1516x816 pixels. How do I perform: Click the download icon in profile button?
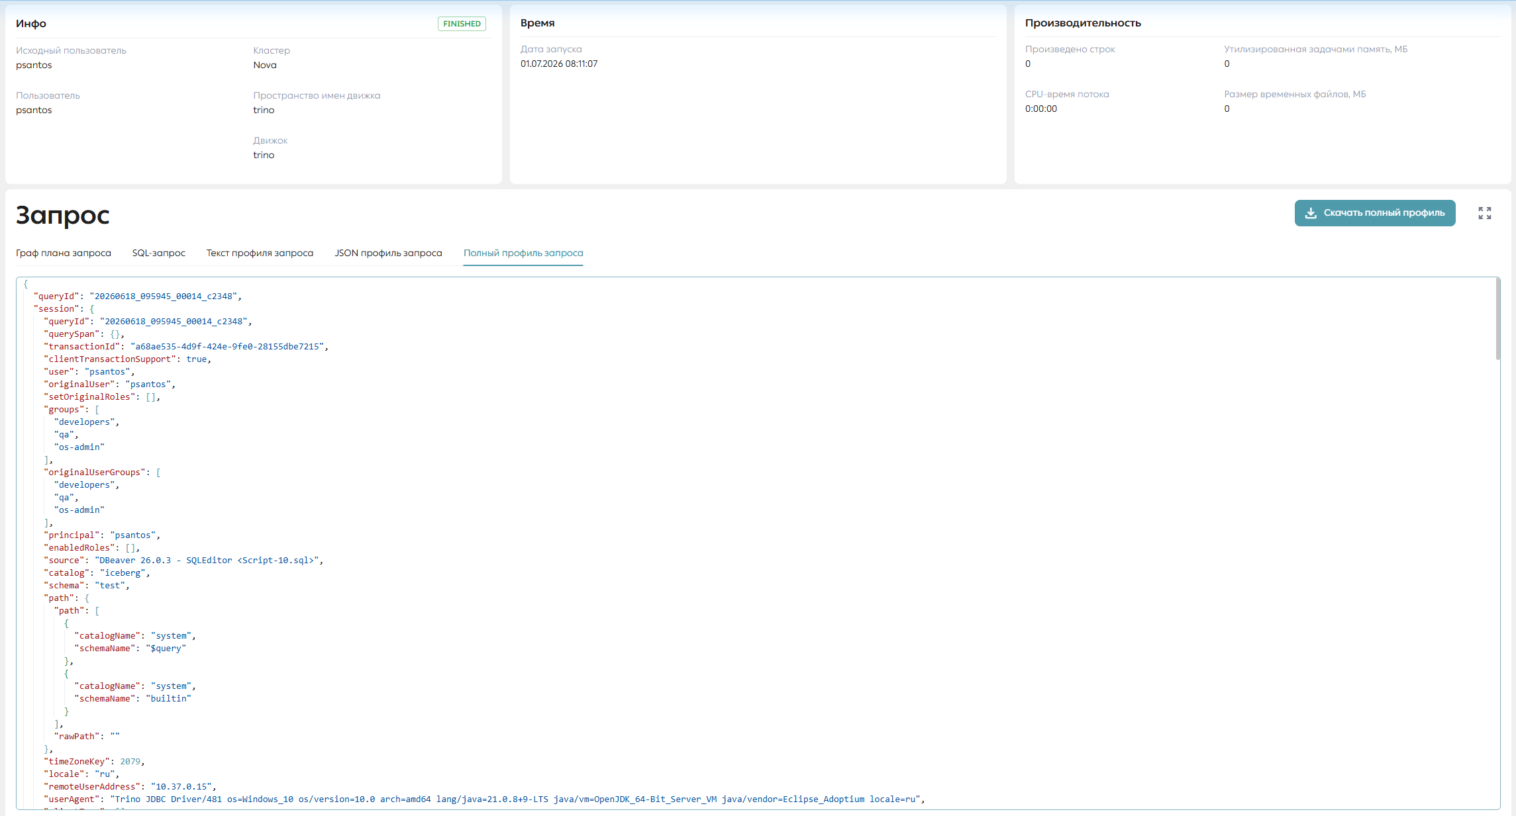1310,213
